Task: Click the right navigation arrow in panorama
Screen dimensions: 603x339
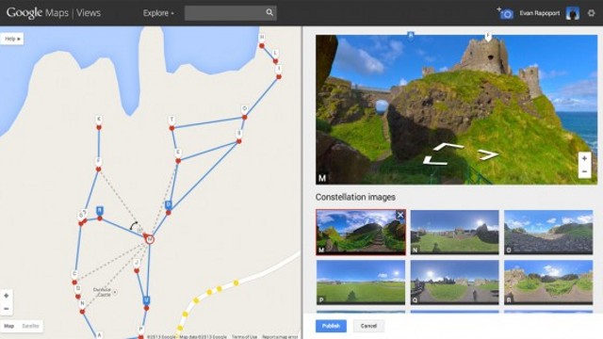Action: pos(488,154)
